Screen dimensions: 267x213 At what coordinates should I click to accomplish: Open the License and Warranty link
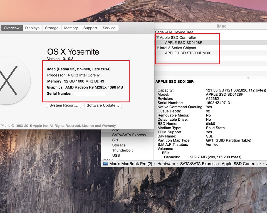(99, 126)
